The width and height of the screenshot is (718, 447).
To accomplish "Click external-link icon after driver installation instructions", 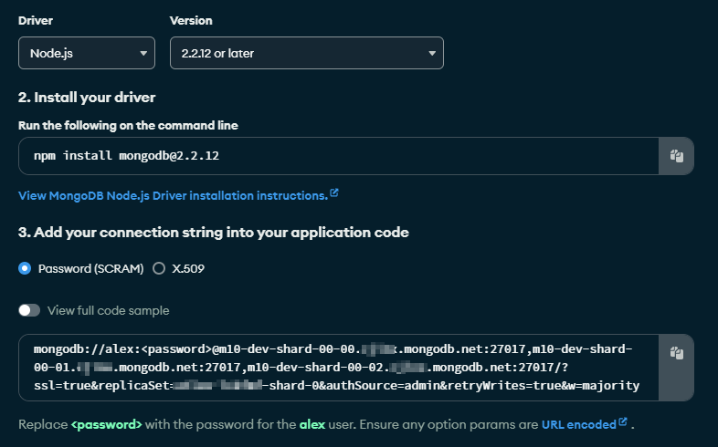I will (334, 193).
